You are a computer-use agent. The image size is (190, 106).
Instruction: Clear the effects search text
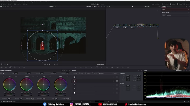pyautogui.click(x=188, y=9)
